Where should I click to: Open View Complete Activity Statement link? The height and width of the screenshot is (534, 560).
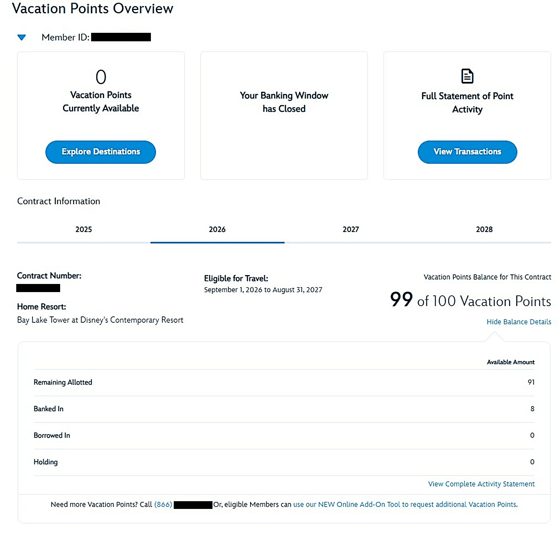click(481, 484)
